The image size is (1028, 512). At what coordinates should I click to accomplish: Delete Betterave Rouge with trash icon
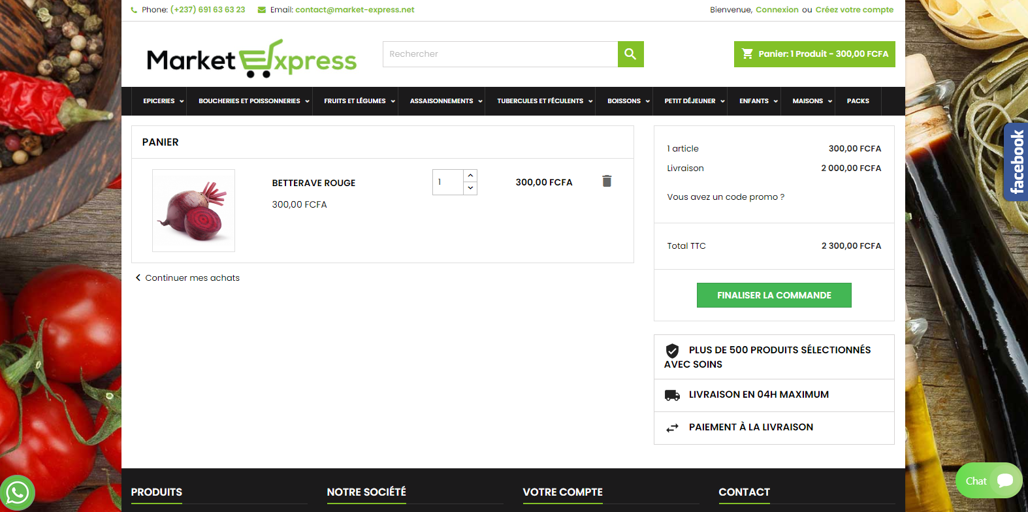(607, 181)
